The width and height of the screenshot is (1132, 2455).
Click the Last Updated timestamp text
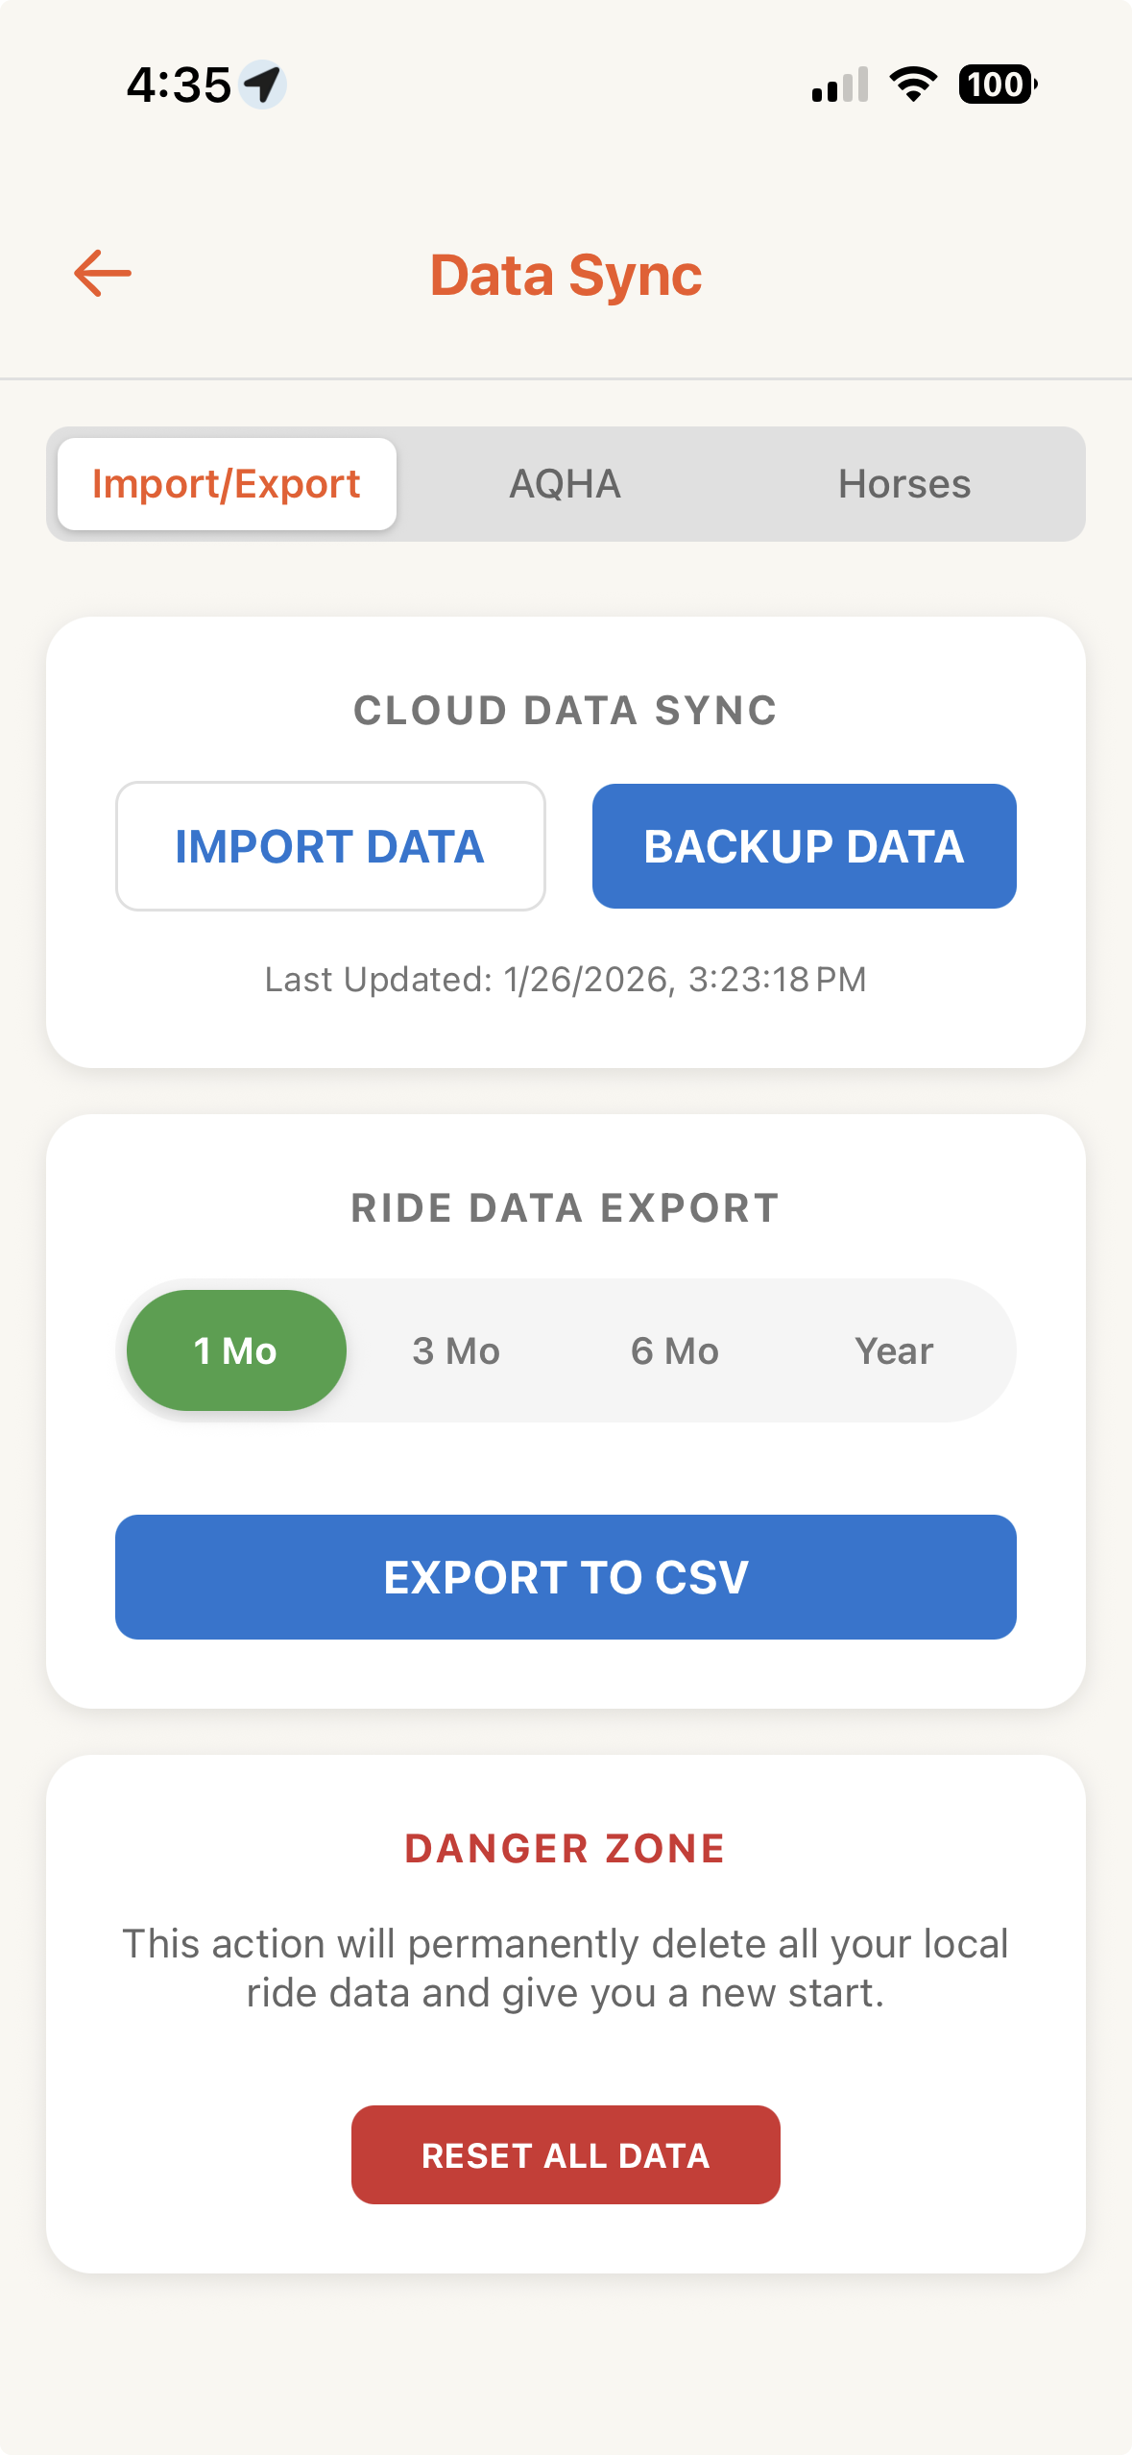point(565,979)
